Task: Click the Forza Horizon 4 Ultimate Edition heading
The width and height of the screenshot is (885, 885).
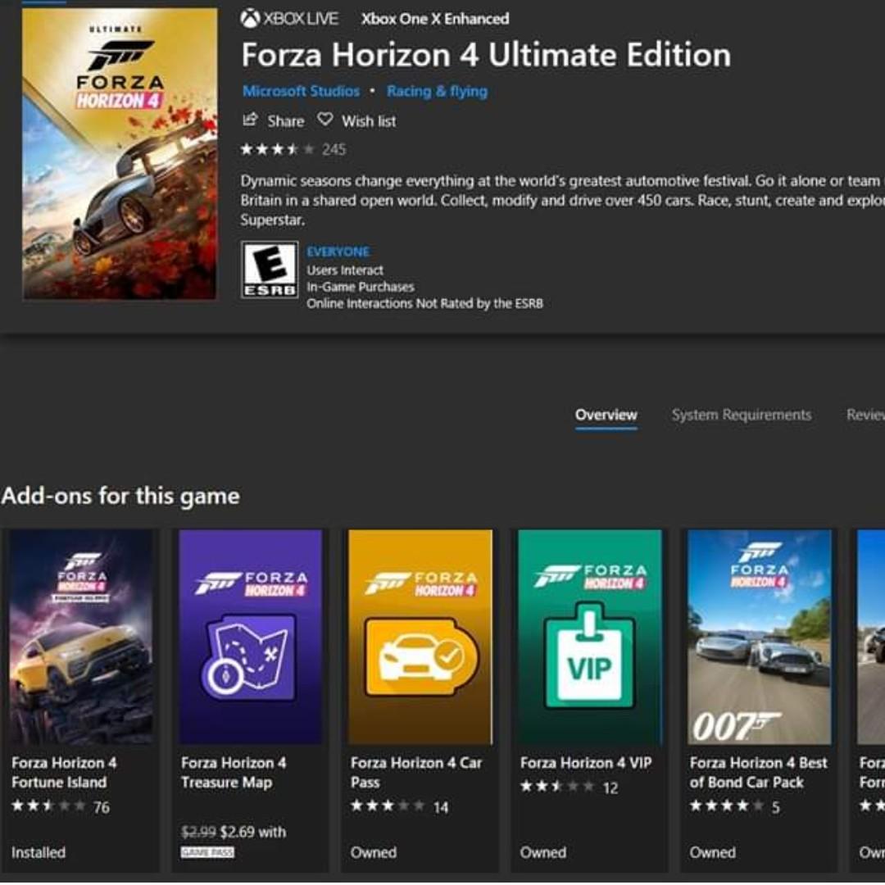Action: 486,55
